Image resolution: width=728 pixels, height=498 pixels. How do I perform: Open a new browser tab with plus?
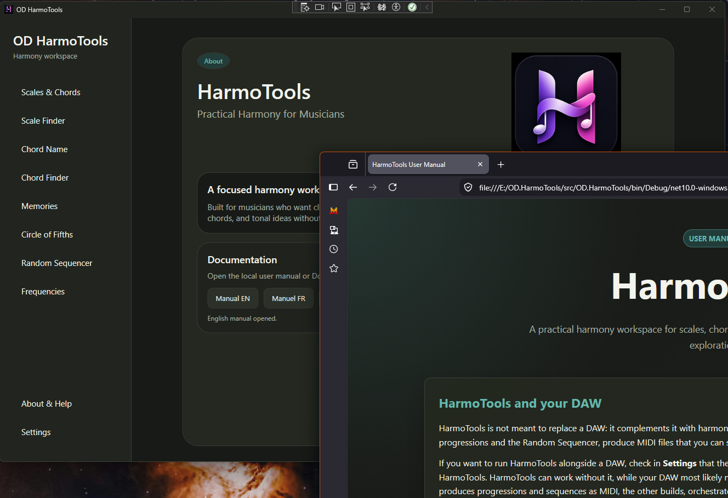pyautogui.click(x=501, y=164)
